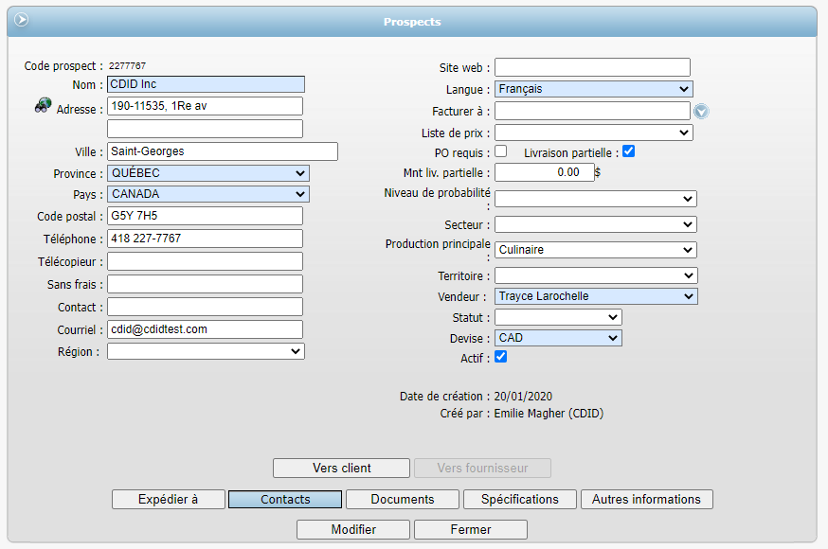828x549 pixels.
Task: Click the empty Télécopieur field
Action: pos(205,261)
